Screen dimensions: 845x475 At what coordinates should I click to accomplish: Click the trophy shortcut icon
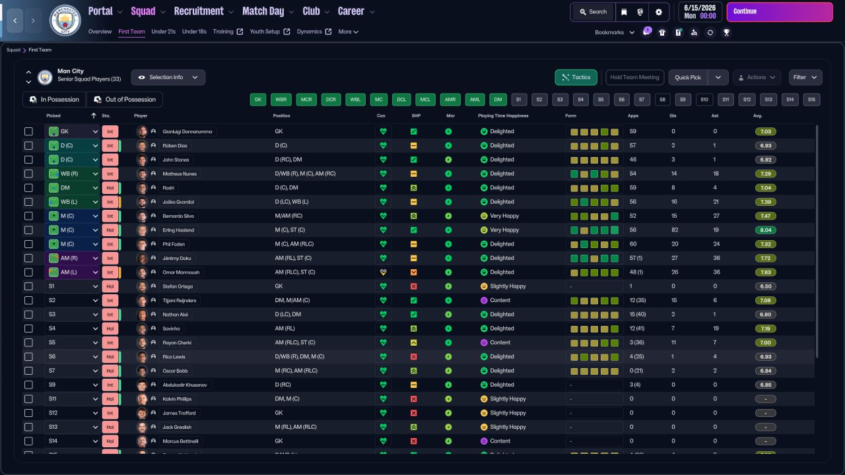[x=726, y=32]
